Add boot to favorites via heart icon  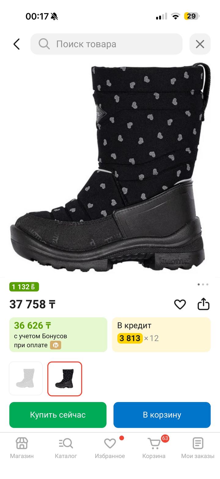(180, 304)
